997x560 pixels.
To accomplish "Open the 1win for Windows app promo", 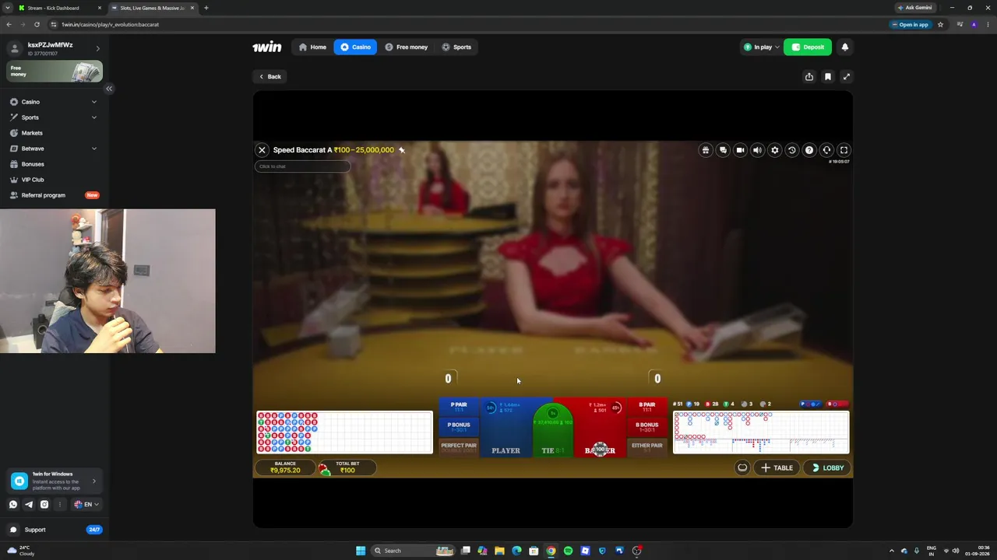I will (x=55, y=481).
